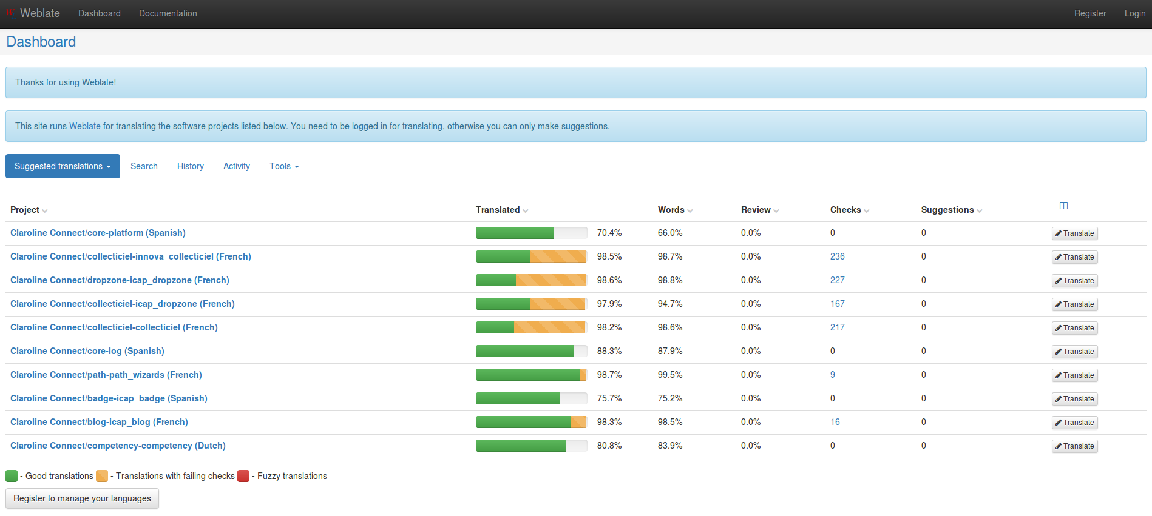Open blog-icap_blog (French) project link
This screenshot has width=1152, height=516.
(99, 422)
